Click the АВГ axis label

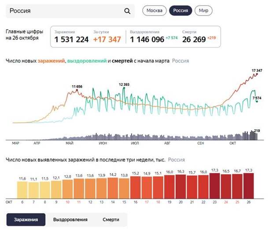point(167,143)
